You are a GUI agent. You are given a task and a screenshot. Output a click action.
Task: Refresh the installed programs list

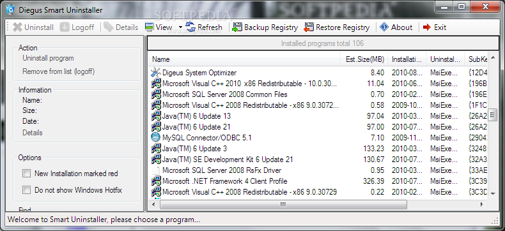(x=204, y=27)
